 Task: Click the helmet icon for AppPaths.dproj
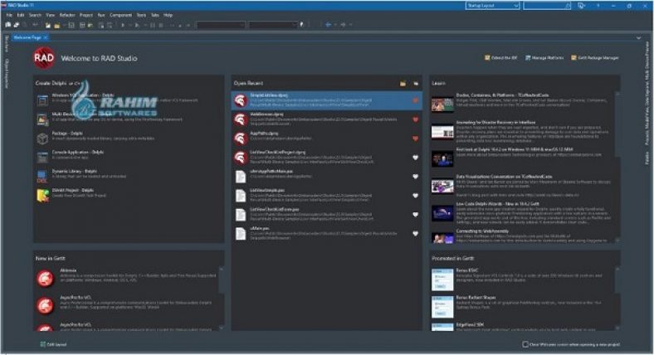pyautogui.click(x=240, y=139)
